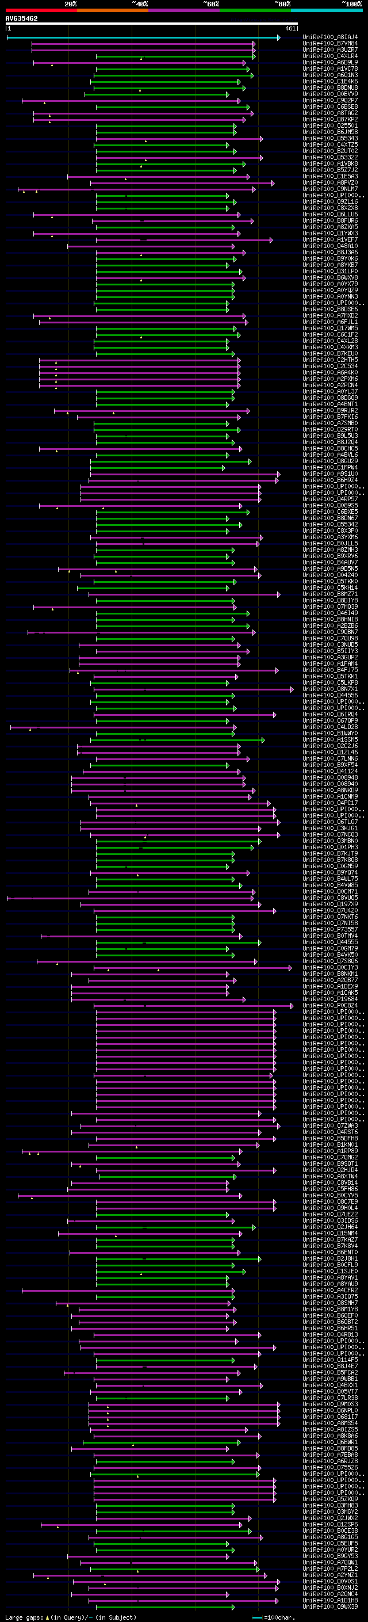Select hit UniRef100_B7VM84
The width and height of the screenshot is (368, 1622).
330,44
